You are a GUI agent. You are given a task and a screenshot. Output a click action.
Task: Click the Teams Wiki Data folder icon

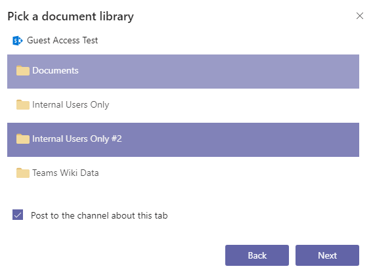click(23, 173)
